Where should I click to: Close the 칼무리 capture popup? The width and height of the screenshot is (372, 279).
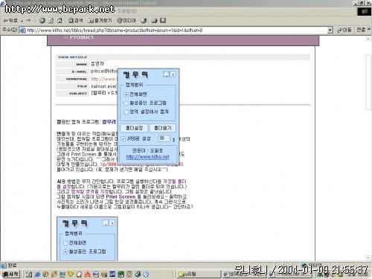click(x=173, y=74)
